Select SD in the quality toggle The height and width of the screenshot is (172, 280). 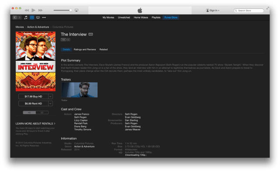coord(42,112)
